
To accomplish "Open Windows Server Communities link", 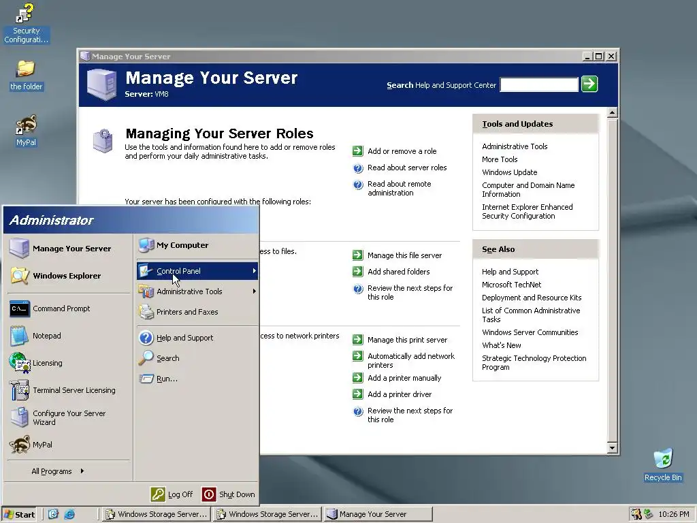I will pos(530,332).
